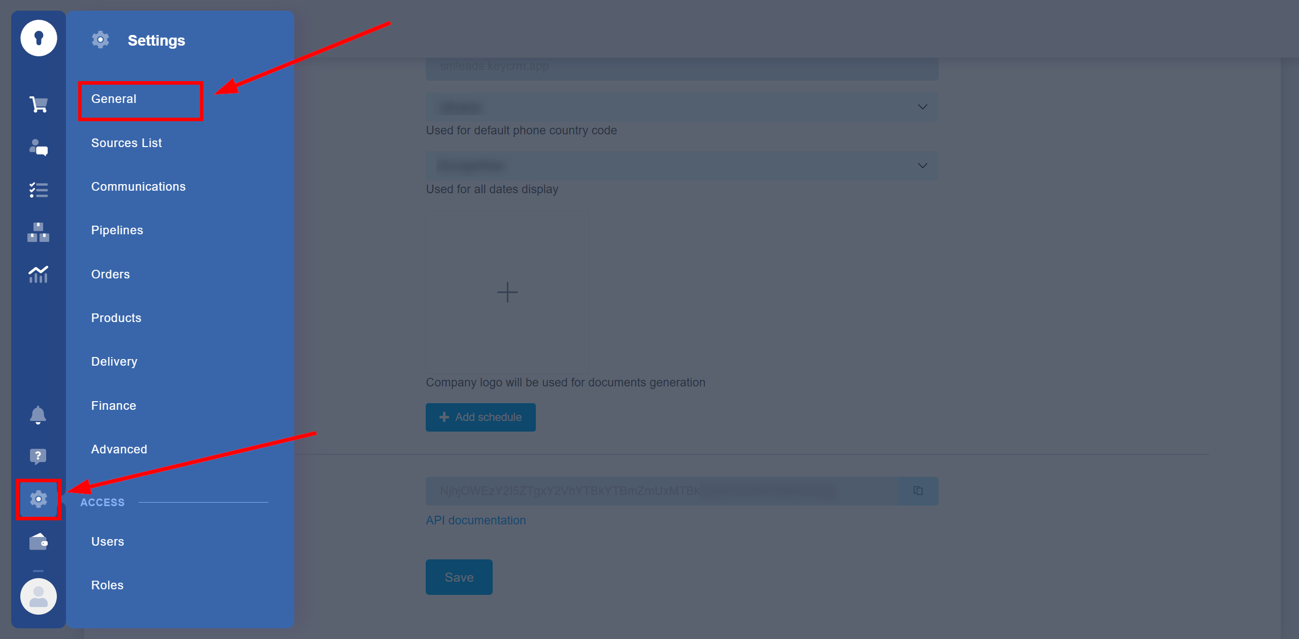Click the cart/shopping icon in sidebar

coord(38,104)
